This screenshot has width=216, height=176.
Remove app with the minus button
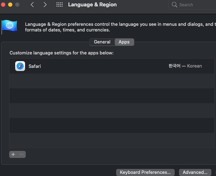point(22,154)
